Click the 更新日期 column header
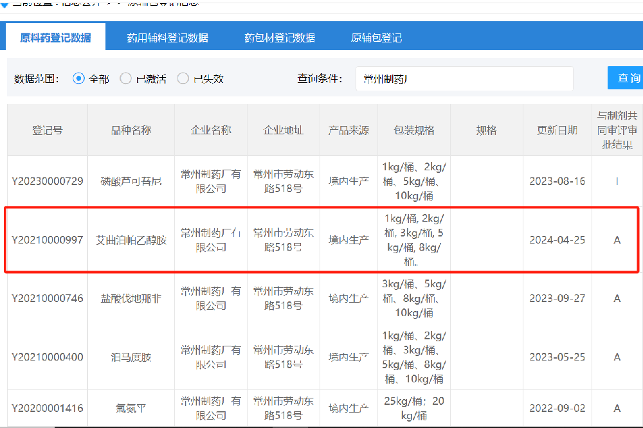 (557, 129)
